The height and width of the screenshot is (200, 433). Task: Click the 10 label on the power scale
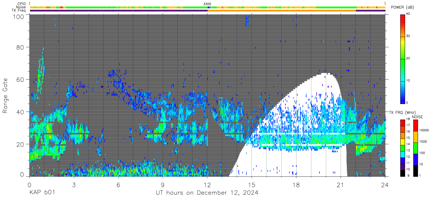[x=408, y=80]
